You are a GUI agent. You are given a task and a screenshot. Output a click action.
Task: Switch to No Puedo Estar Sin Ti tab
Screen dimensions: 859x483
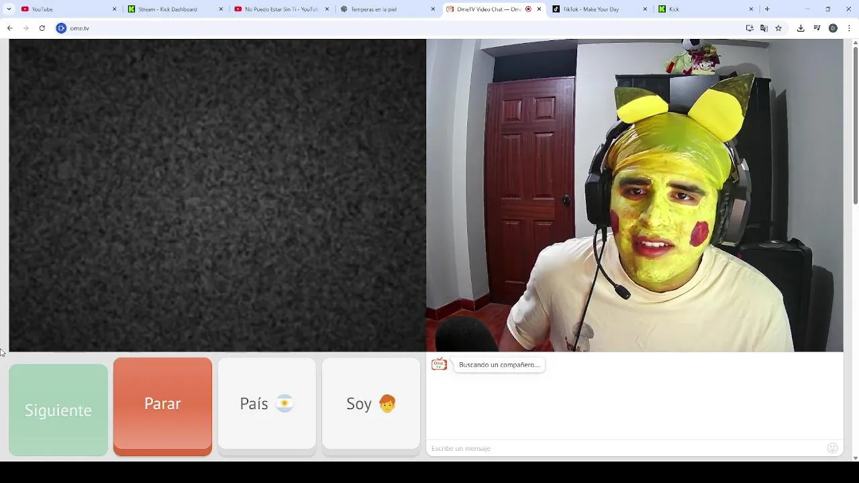[281, 9]
